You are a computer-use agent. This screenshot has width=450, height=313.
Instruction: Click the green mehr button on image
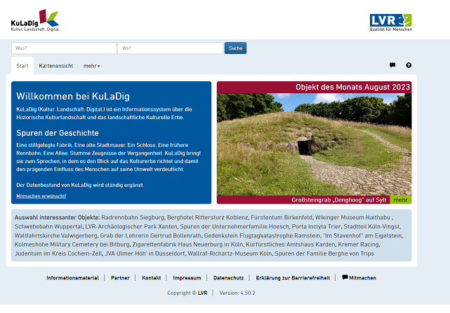401,200
